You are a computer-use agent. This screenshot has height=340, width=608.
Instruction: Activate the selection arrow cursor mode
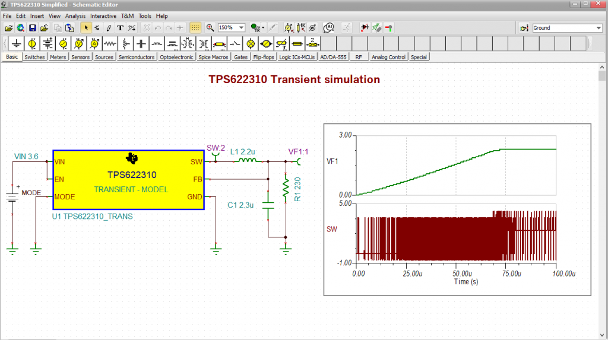[x=86, y=28]
